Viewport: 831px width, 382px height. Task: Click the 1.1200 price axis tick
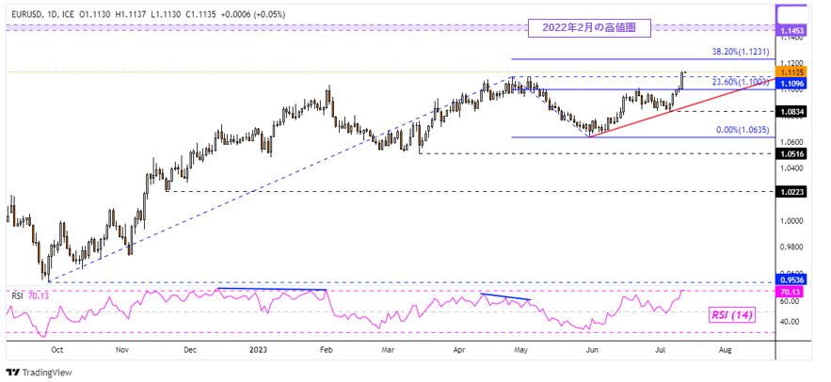(x=791, y=62)
